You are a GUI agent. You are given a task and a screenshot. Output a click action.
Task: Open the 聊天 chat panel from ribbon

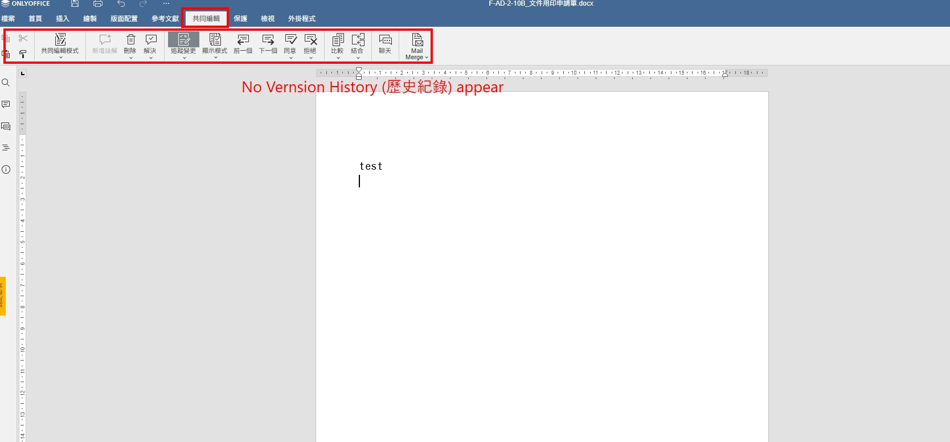386,43
